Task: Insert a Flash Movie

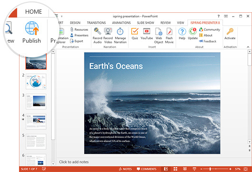Action: point(169,36)
